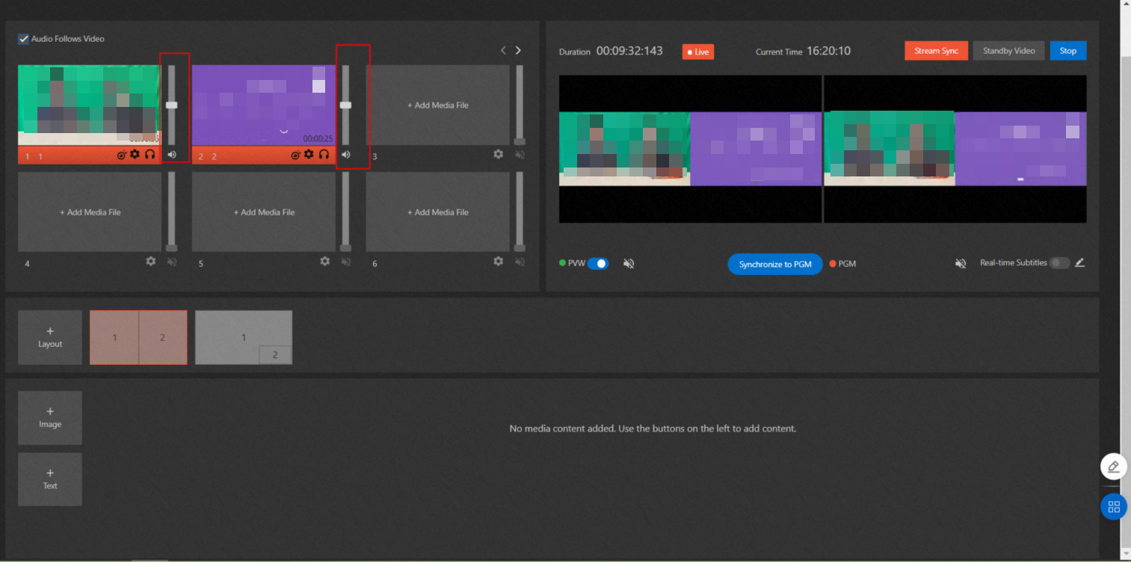Select the purple video thumbnail in slot 2
The width and height of the screenshot is (1131, 563).
[x=264, y=105]
